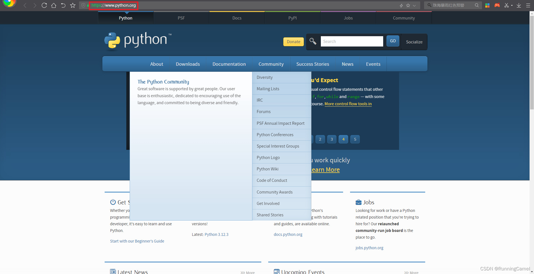534x274 pixels.
Task: Click the shield security icon in the address bar
Action: [x=83, y=5]
